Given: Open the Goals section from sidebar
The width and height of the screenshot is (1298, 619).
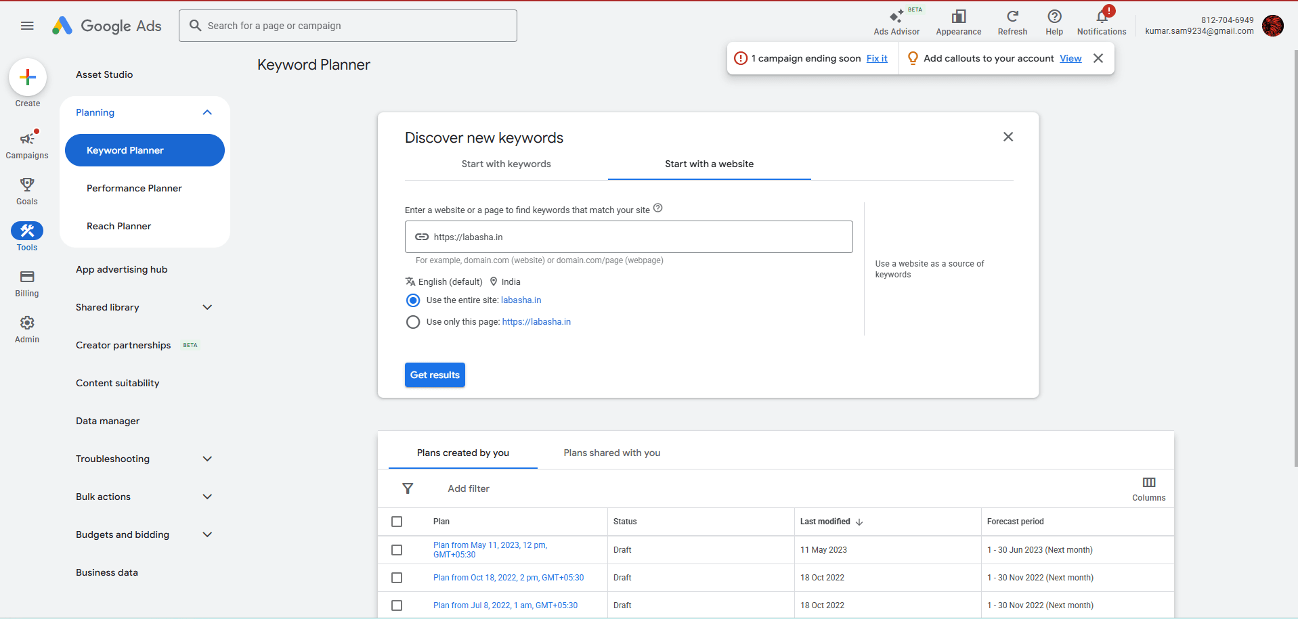Looking at the screenshot, I should coord(26,185).
